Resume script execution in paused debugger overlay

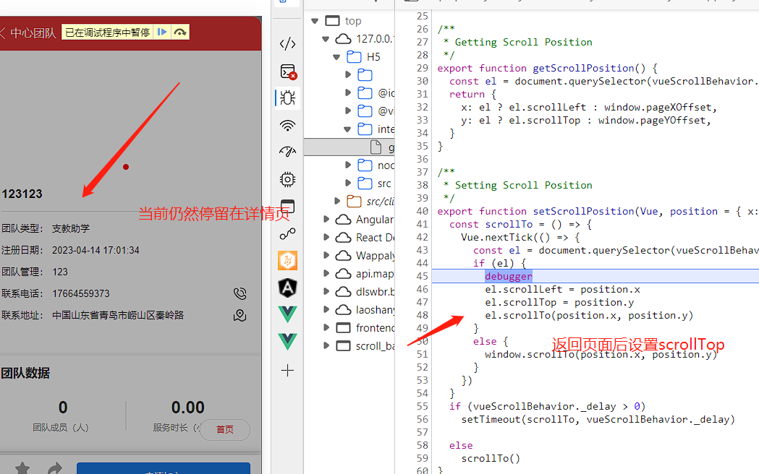point(163,32)
